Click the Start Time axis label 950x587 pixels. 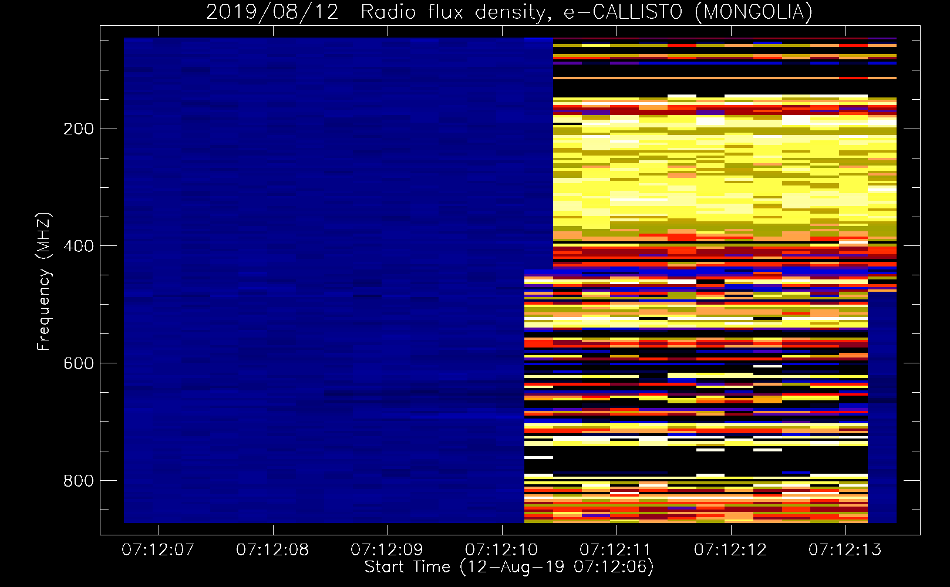click(x=509, y=567)
